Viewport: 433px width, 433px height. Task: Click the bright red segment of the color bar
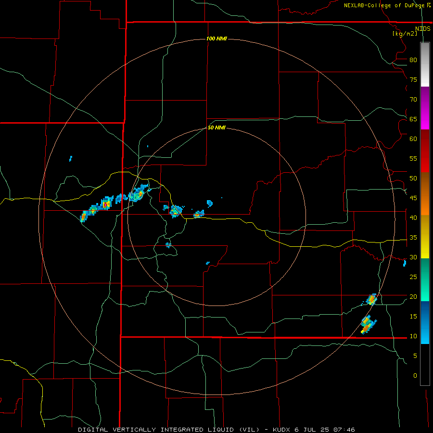tap(425, 151)
